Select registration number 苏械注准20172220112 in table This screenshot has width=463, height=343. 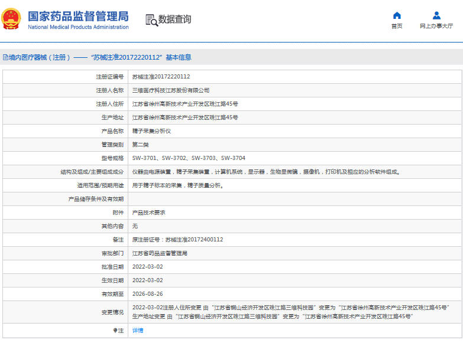(161, 77)
